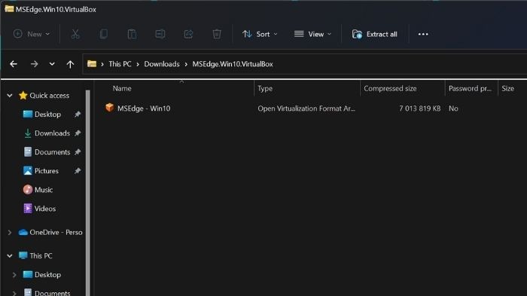The width and height of the screenshot is (527, 296).
Task: Select Desktop under This PC
Action: pos(47,274)
